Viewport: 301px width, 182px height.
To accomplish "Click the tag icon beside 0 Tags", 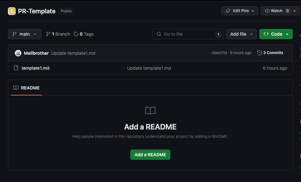I will point(76,34).
